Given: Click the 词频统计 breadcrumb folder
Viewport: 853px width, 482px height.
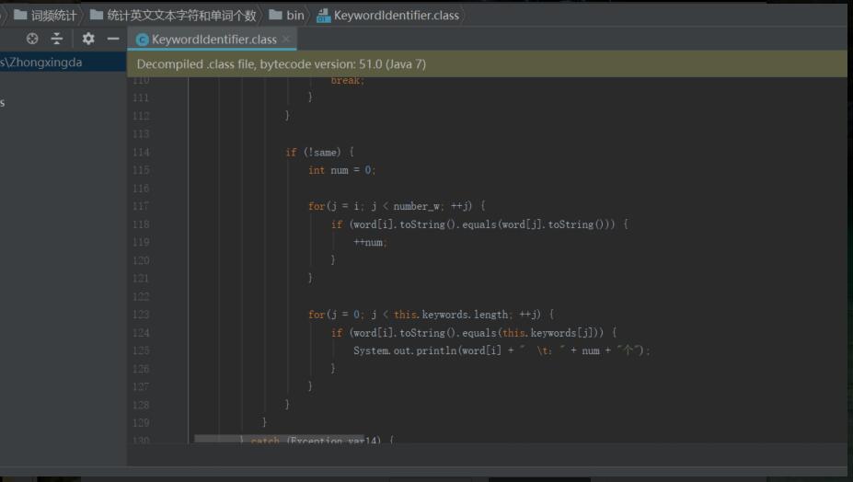Looking at the screenshot, I should 45,16.
